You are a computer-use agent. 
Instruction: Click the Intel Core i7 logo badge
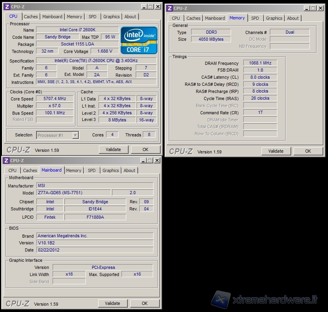pos(139,40)
